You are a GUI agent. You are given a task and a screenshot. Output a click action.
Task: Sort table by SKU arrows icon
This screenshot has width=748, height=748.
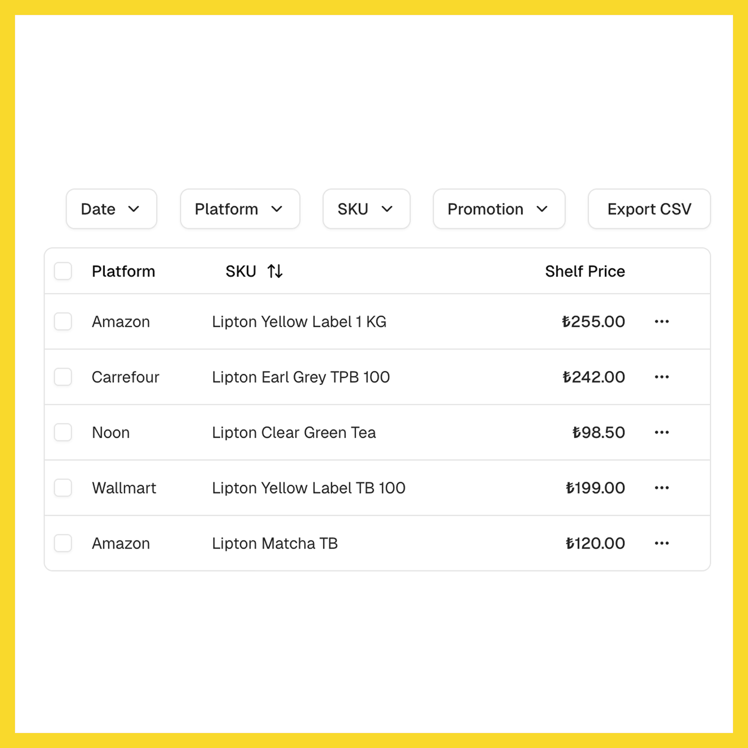point(275,271)
